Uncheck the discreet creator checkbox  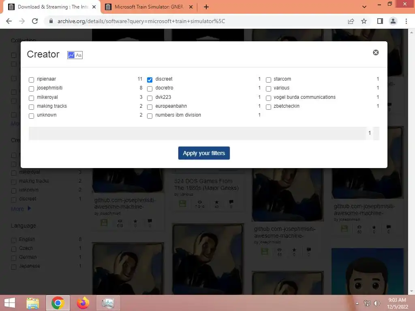[150, 80]
